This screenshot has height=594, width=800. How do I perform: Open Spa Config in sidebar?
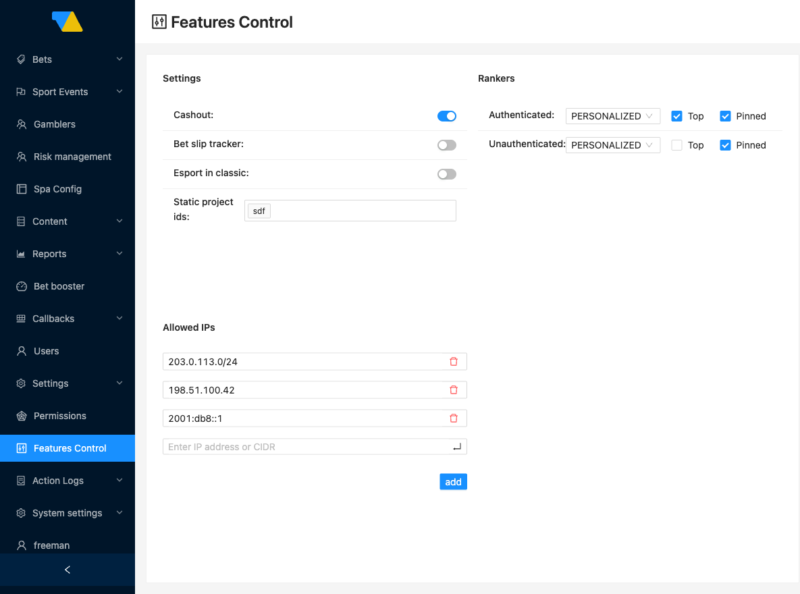click(68, 189)
